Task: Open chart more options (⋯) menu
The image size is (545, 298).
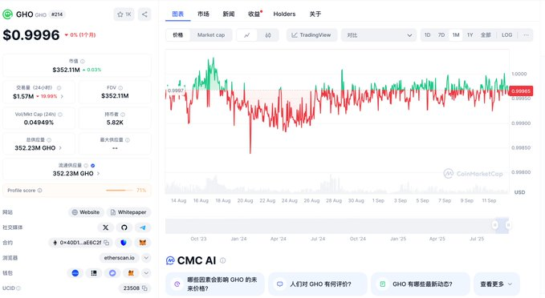Action: point(526,35)
